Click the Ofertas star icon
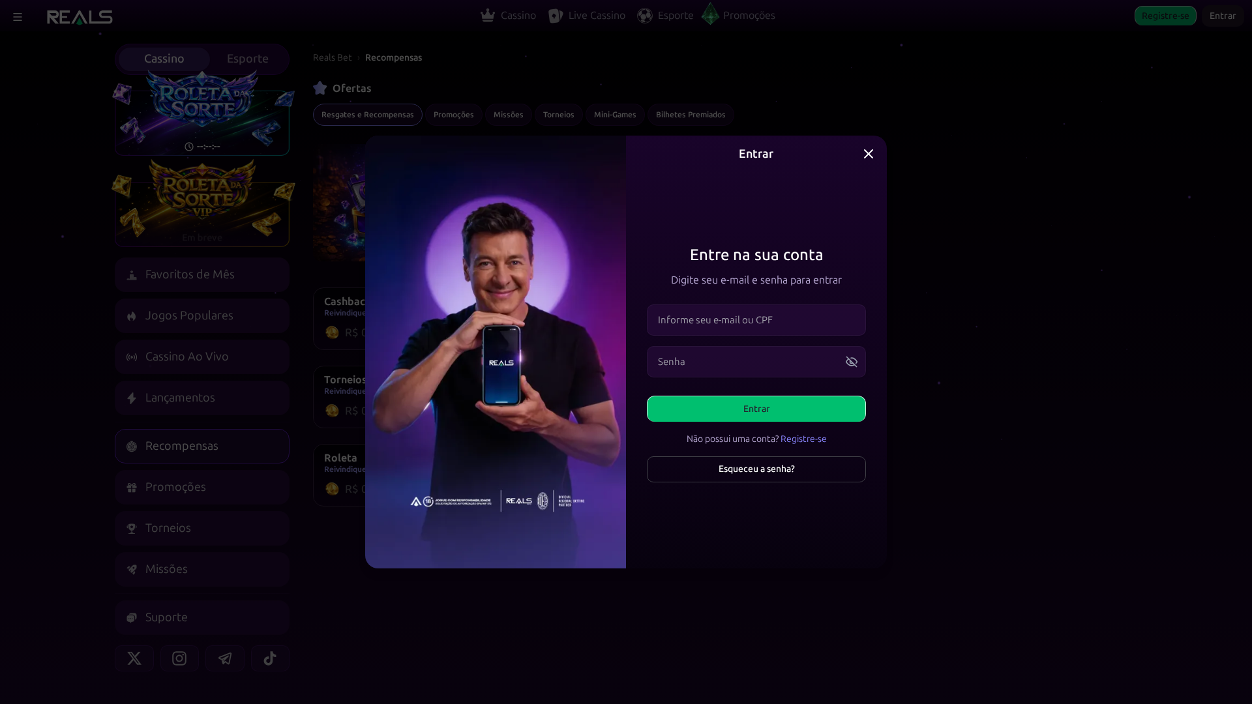 pos(320,88)
